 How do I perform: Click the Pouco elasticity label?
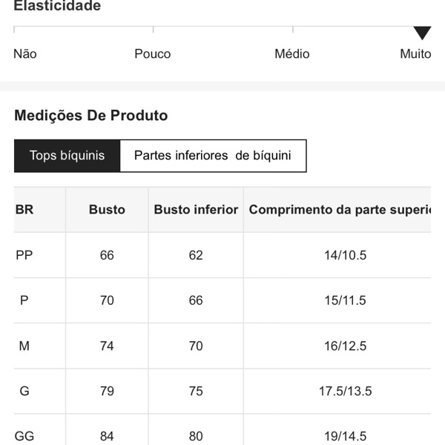pos(153,54)
